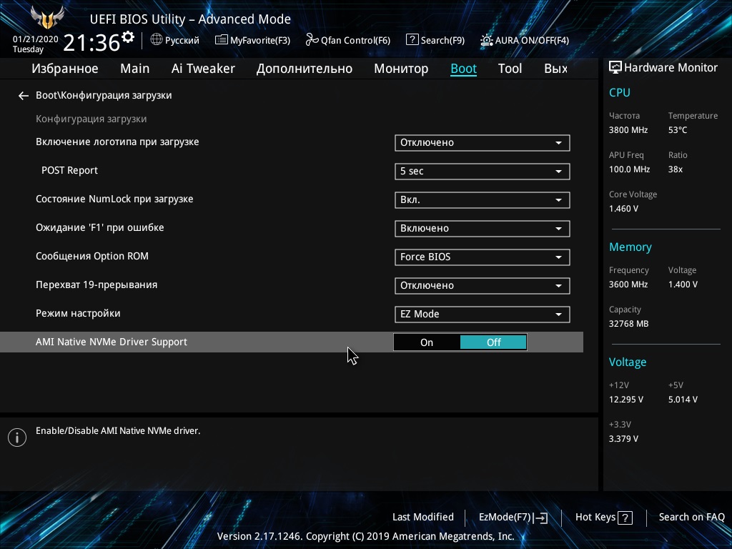
Task: Open Hot Keys help
Action: click(604, 518)
